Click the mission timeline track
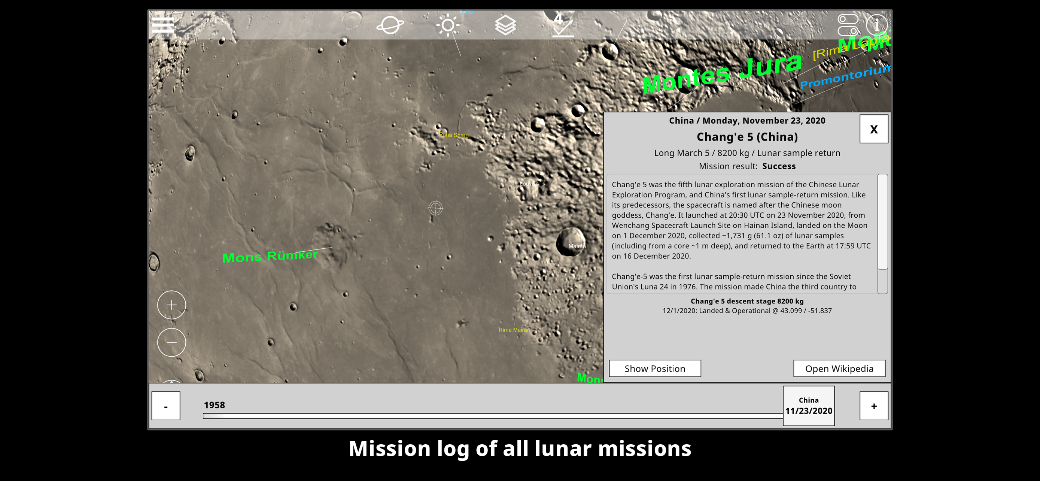This screenshot has width=1040, height=481. click(x=493, y=416)
